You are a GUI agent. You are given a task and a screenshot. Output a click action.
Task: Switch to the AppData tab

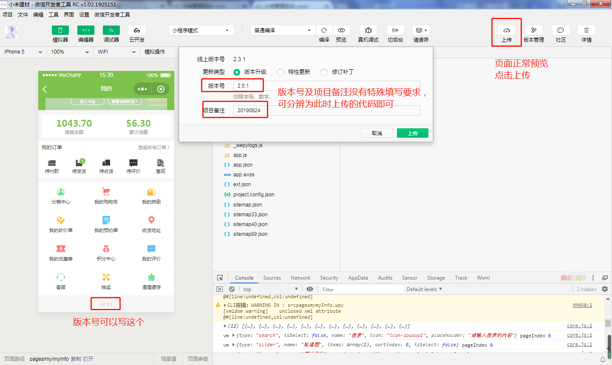tap(358, 278)
